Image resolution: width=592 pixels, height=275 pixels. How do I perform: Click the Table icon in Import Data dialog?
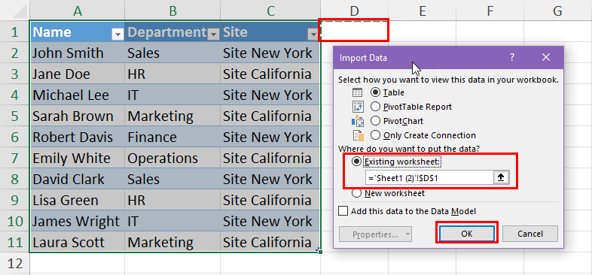[x=357, y=92]
